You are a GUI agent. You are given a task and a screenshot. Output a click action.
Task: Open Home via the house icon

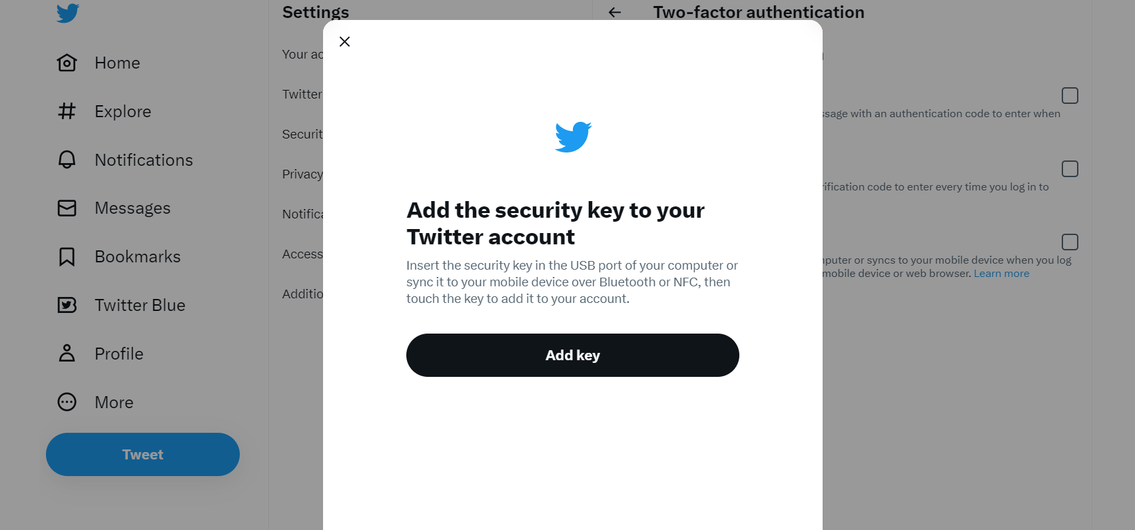67,63
